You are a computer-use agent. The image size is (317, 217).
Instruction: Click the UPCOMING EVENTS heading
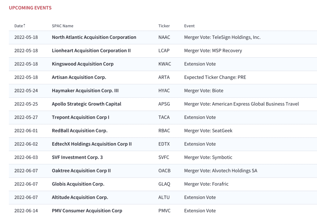pyautogui.click(x=30, y=8)
